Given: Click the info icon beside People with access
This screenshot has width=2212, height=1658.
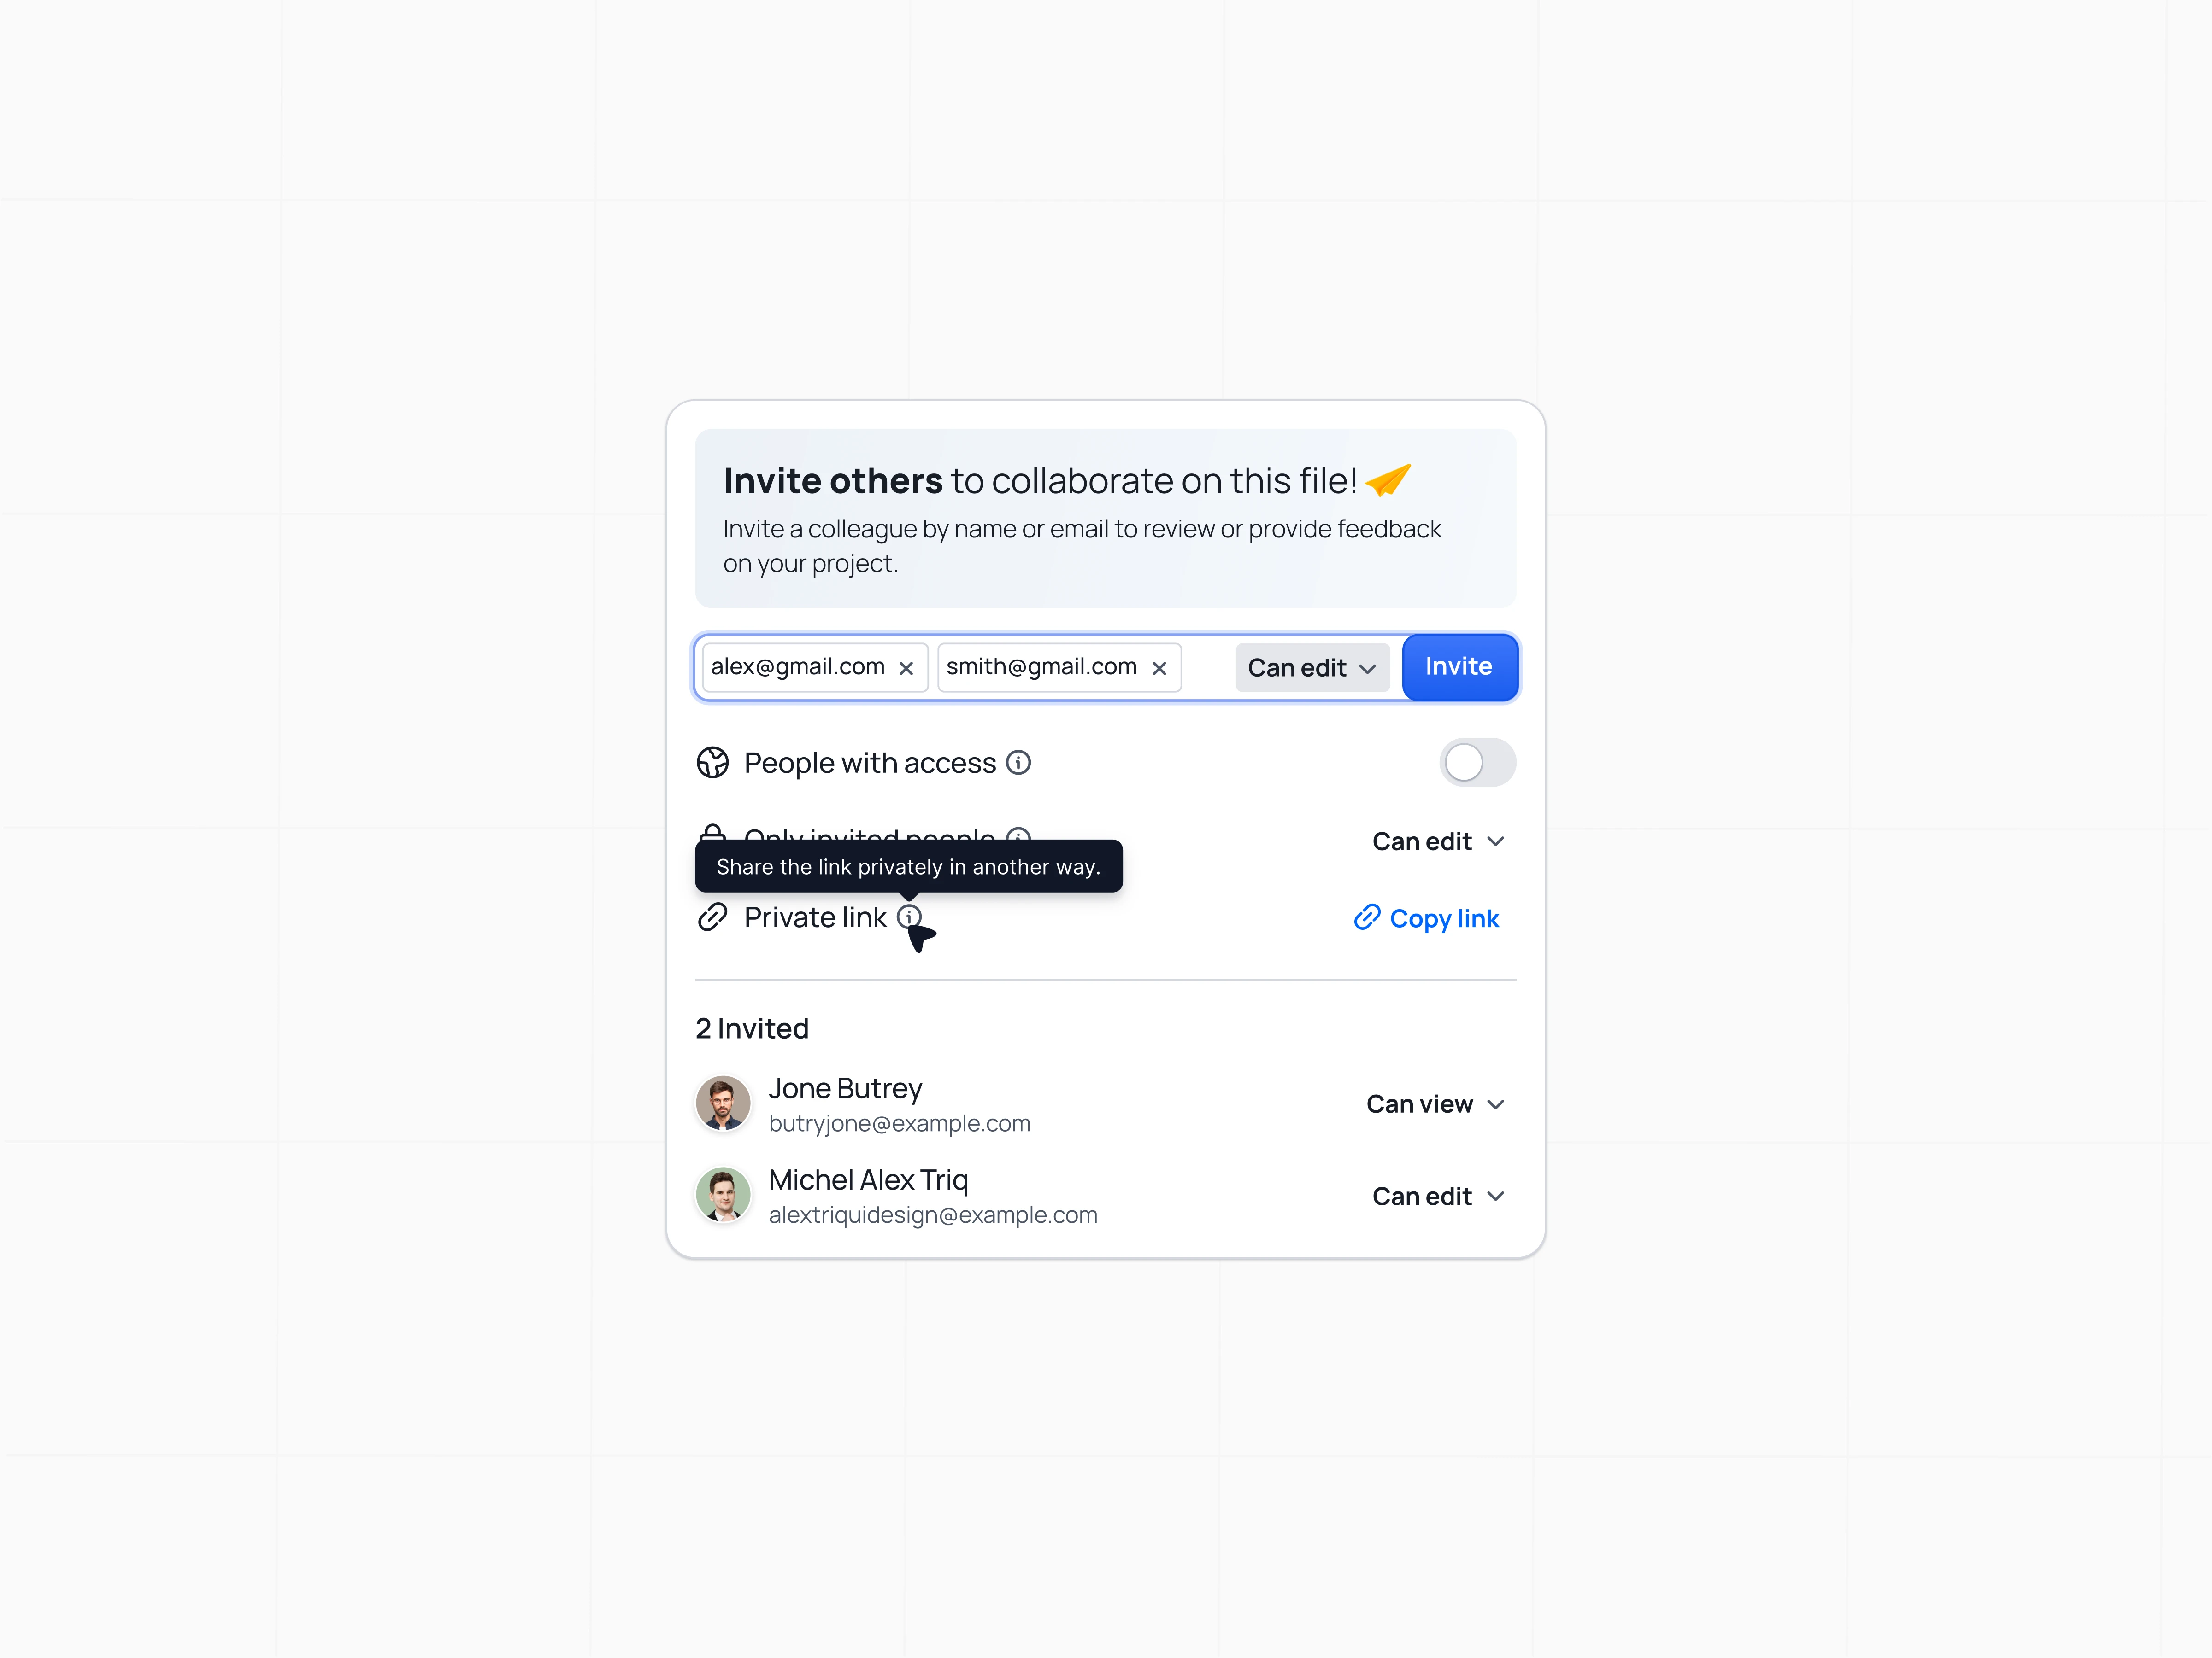Looking at the screenshot, I should pyautogui.click(x=1018, y=764).
